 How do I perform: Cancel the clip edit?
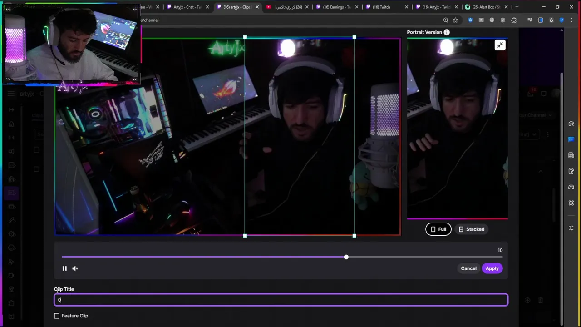[x=468, y=268]
